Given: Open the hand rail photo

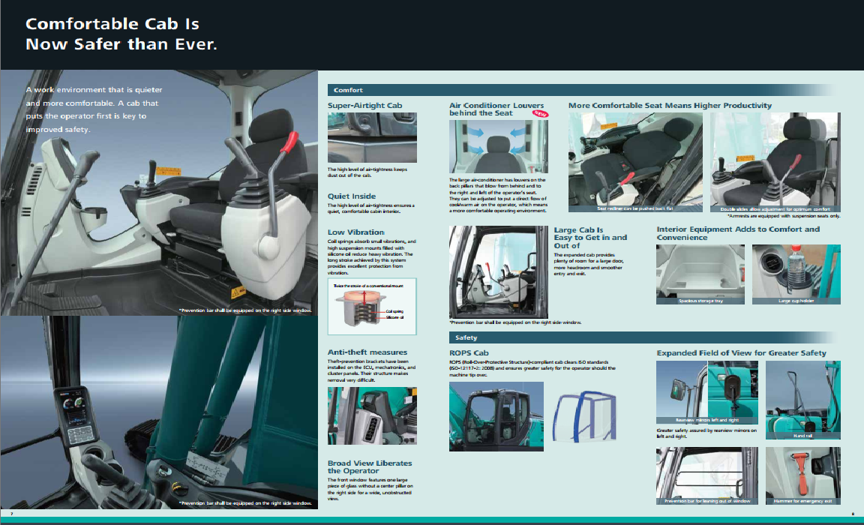Looking at the screenshot, I should (802, 399).
